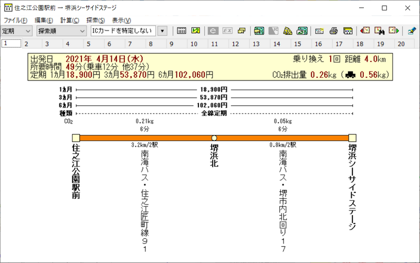Open the timetable calendar icon
This screenshot has width=420, height=263.
point(181,31)
